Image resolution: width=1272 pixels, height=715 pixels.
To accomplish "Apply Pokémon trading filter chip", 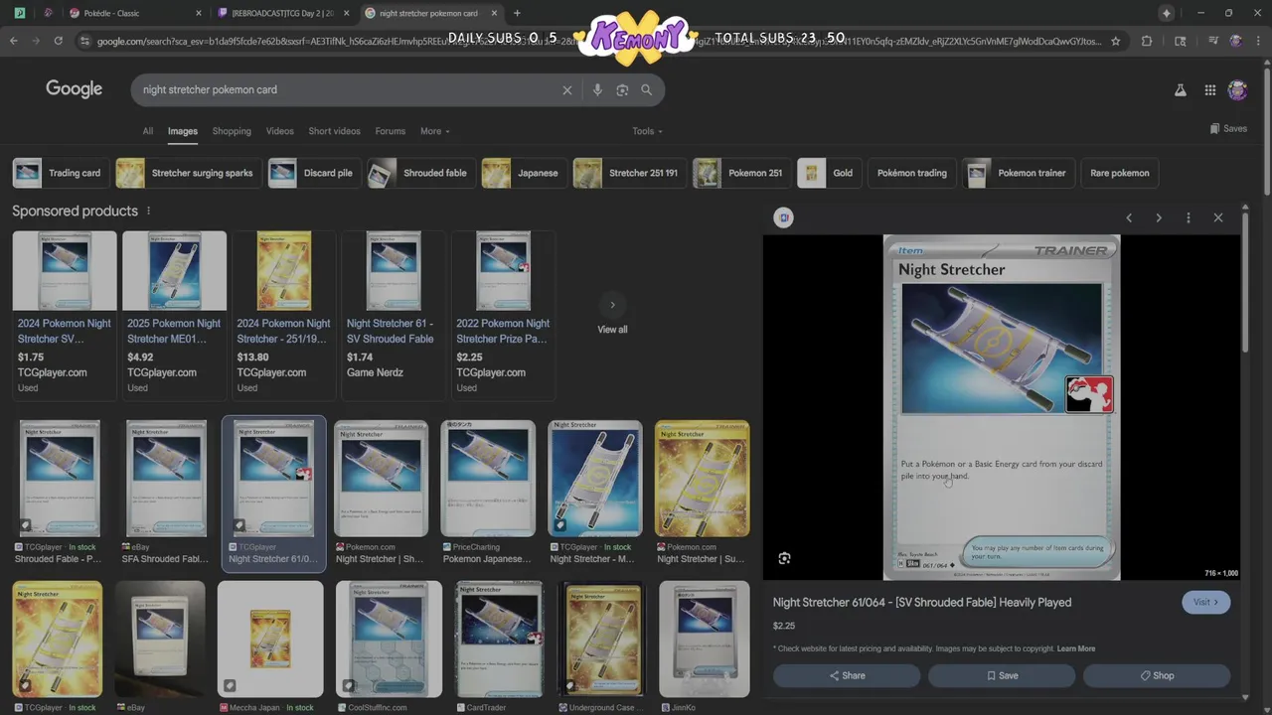I will click(912, 173).
